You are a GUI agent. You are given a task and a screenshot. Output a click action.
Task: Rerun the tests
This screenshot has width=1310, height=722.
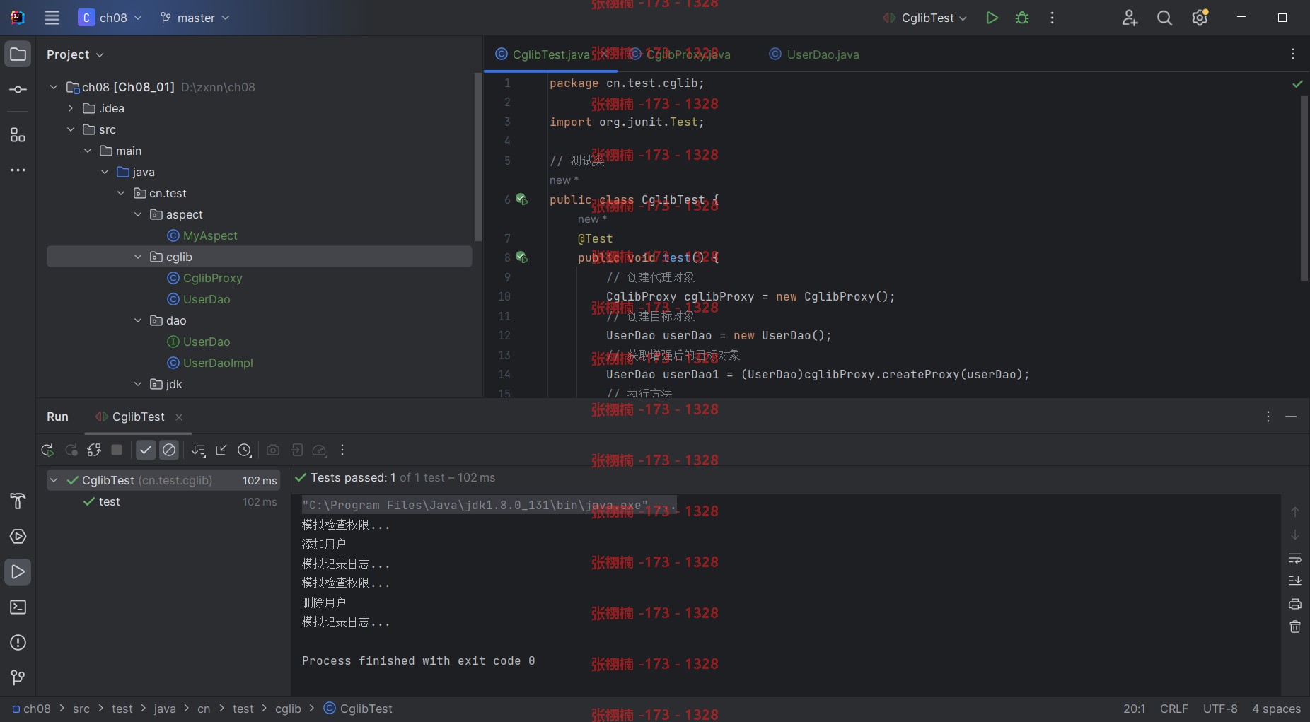[x=47, y=450]
